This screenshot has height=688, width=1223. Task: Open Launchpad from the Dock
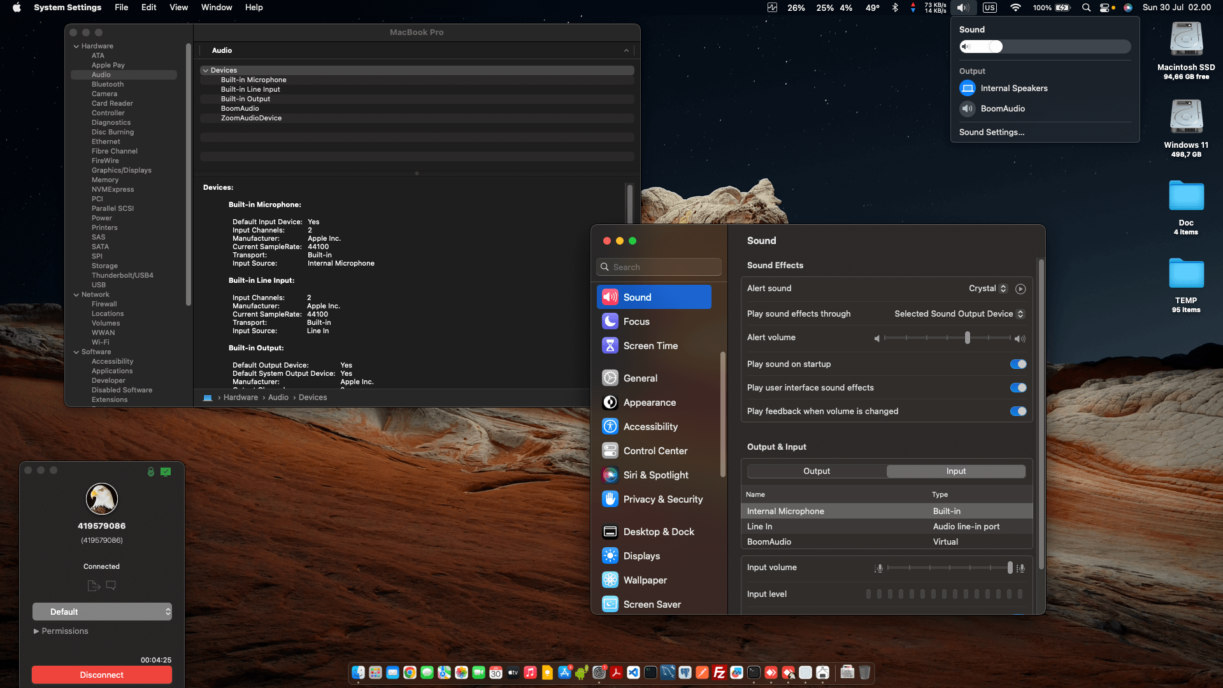pos(375,673)
